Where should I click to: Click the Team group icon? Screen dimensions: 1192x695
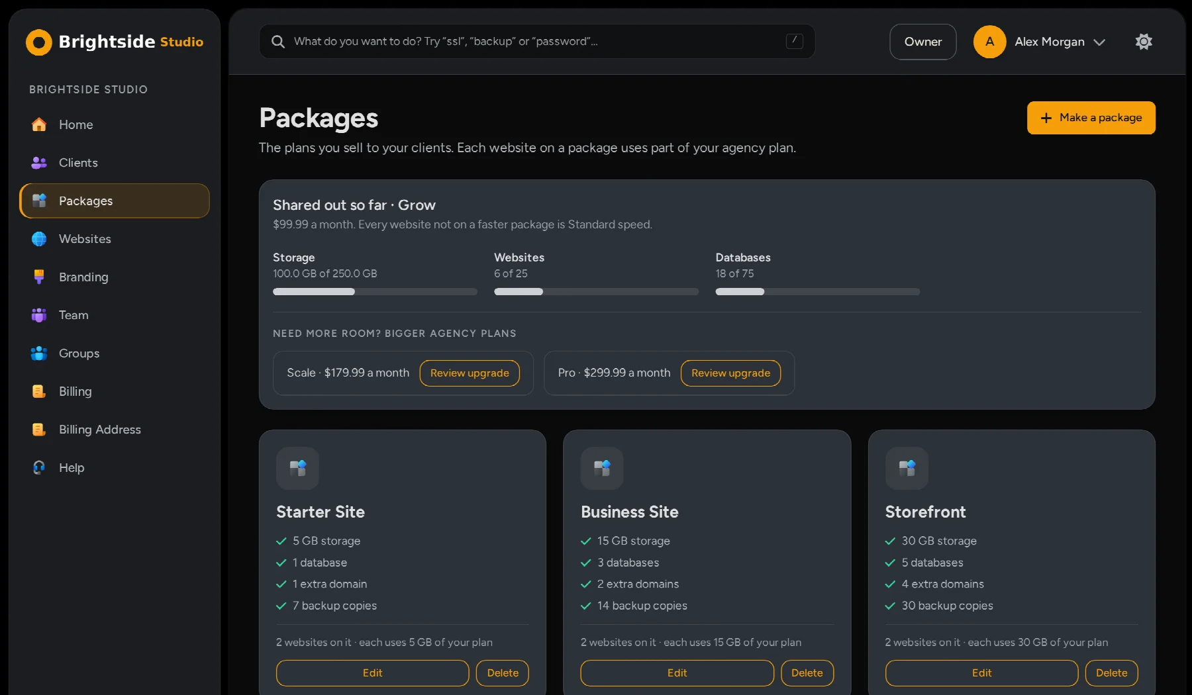point(39,315)
